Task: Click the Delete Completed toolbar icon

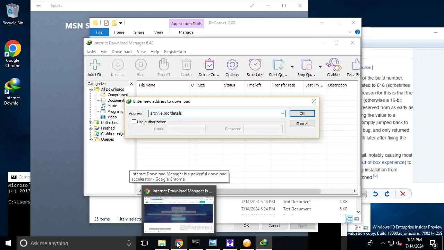Action: pos(209,68)
